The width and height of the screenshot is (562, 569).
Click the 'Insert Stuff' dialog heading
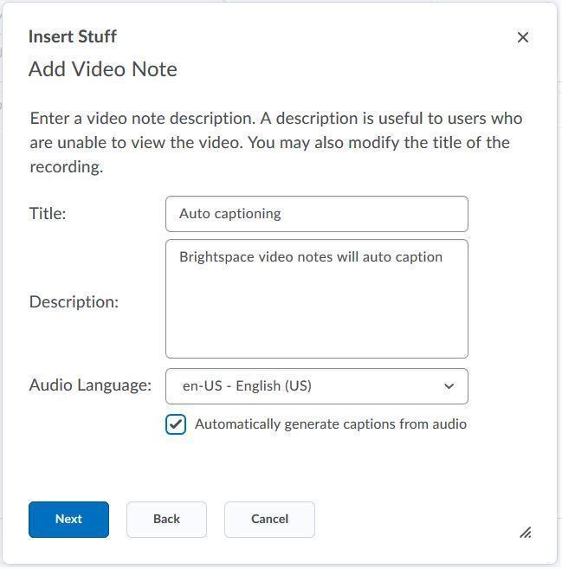(x=72, y=36)
